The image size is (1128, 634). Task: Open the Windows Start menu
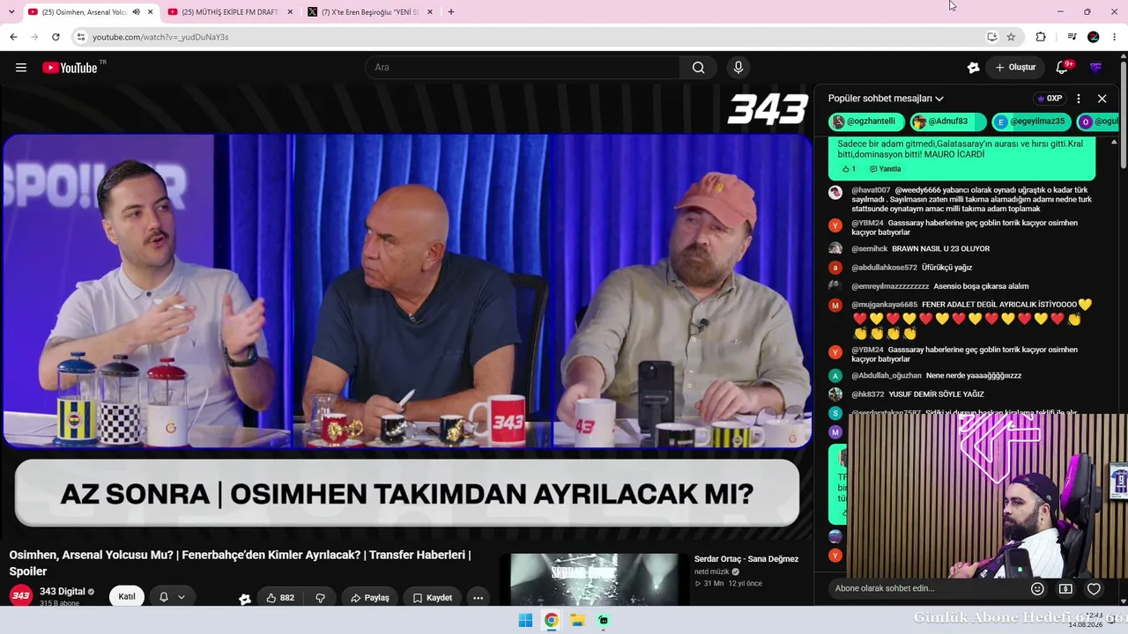click(525, 620)
